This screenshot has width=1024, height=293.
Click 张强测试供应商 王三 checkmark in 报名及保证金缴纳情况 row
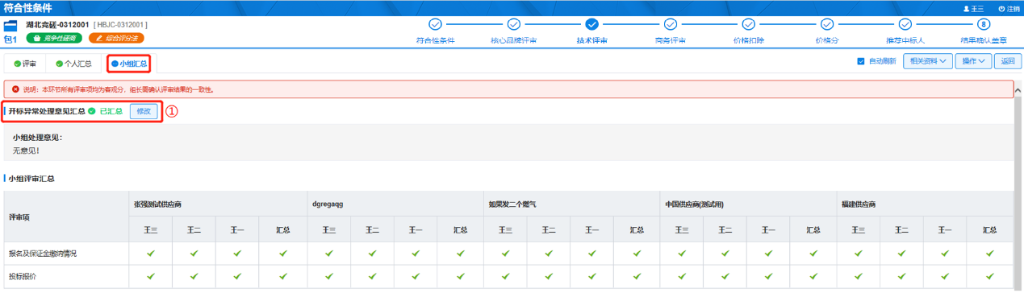[150, 253]
